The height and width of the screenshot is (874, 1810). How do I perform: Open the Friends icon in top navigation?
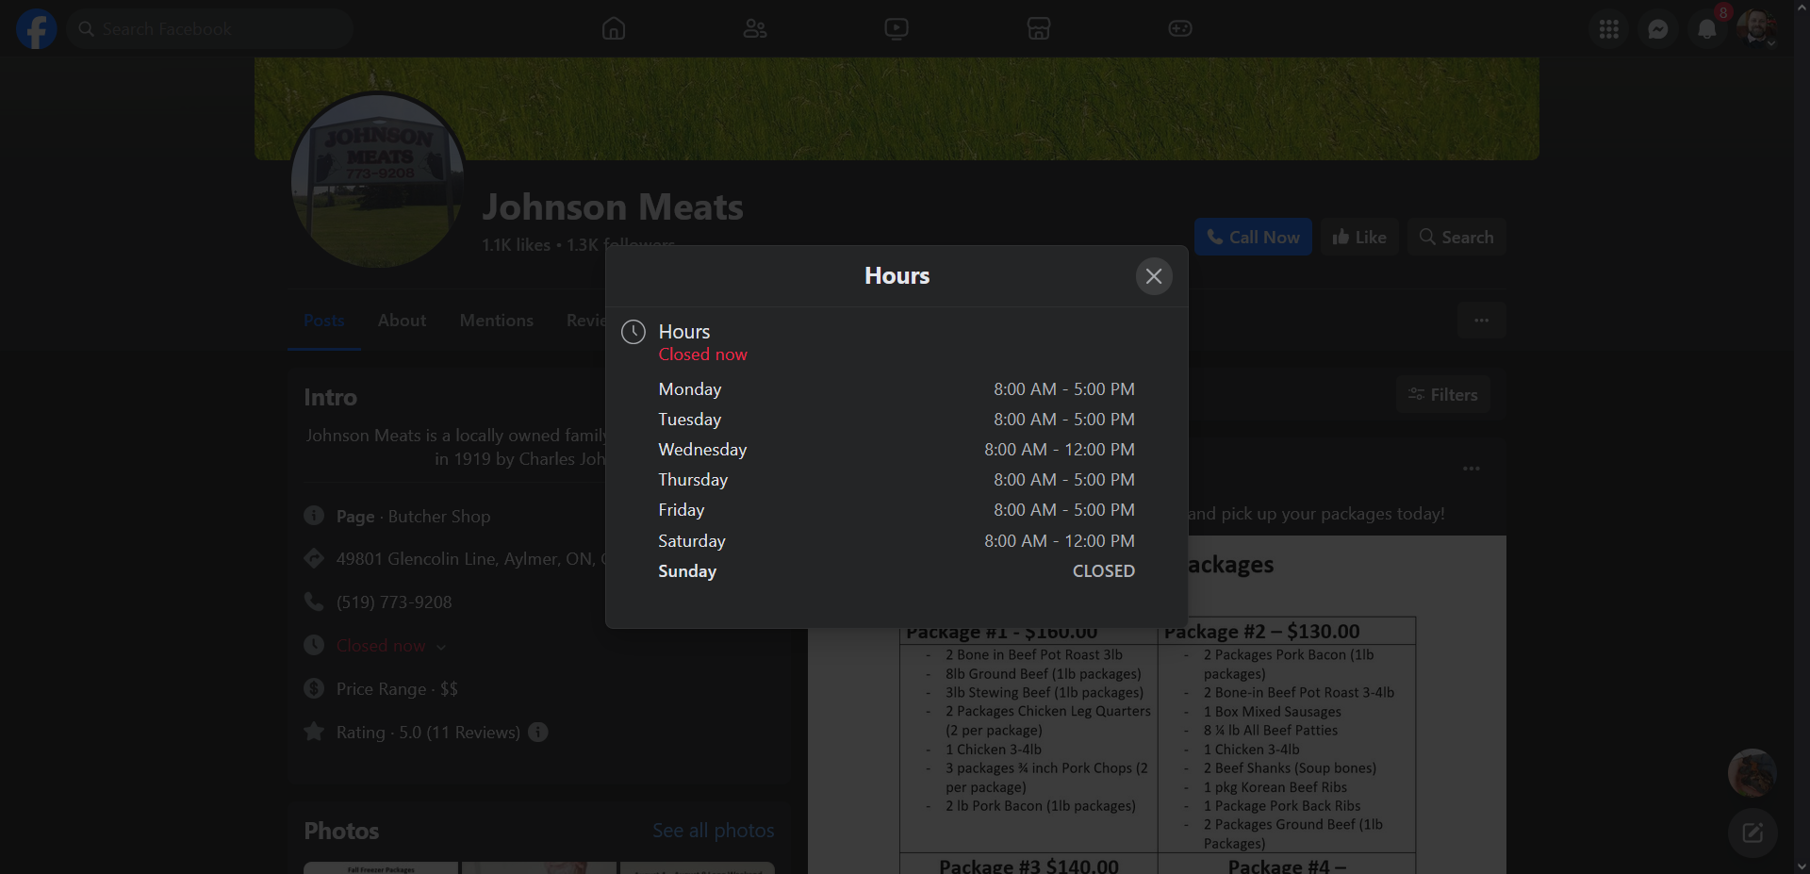755,28
